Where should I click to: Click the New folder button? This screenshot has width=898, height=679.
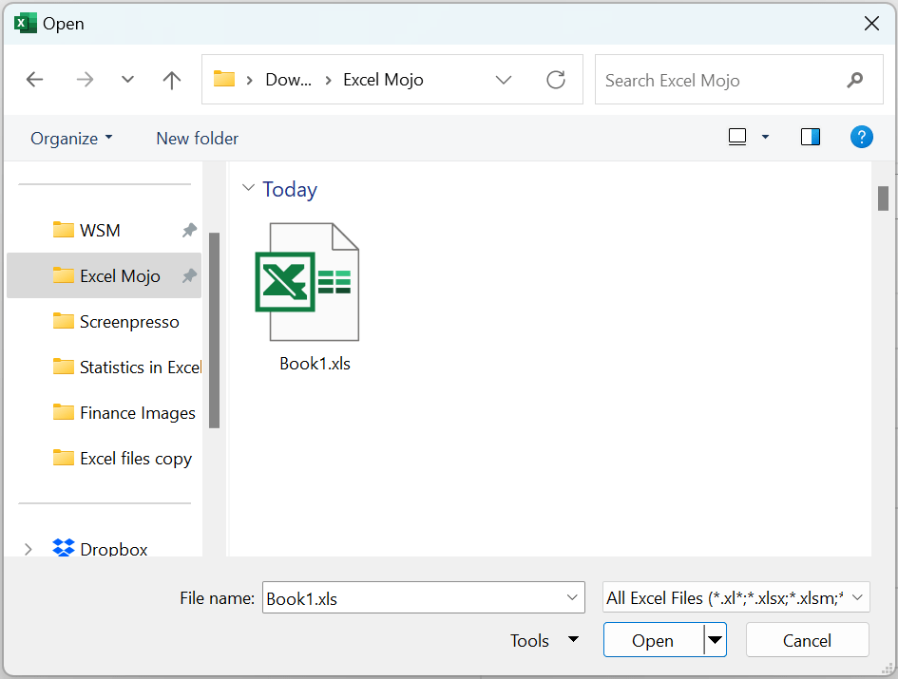[197, 138]
